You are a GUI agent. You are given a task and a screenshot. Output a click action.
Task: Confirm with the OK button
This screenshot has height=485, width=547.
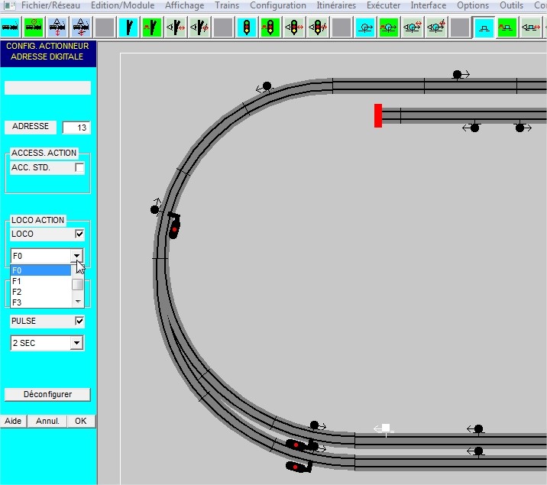click(x=81, y=421)
